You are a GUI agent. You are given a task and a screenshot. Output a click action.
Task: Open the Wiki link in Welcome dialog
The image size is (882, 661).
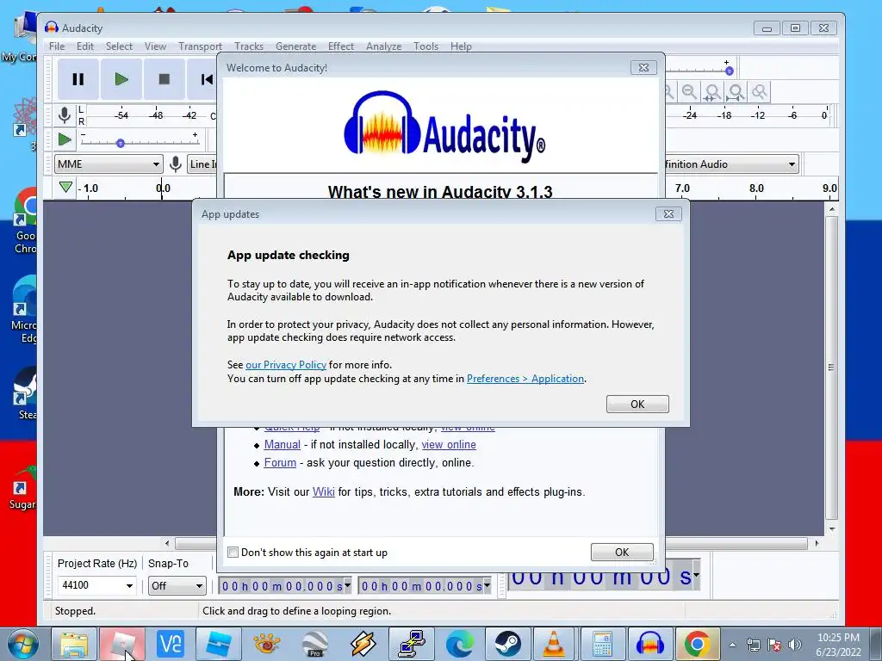click(324, 491)
